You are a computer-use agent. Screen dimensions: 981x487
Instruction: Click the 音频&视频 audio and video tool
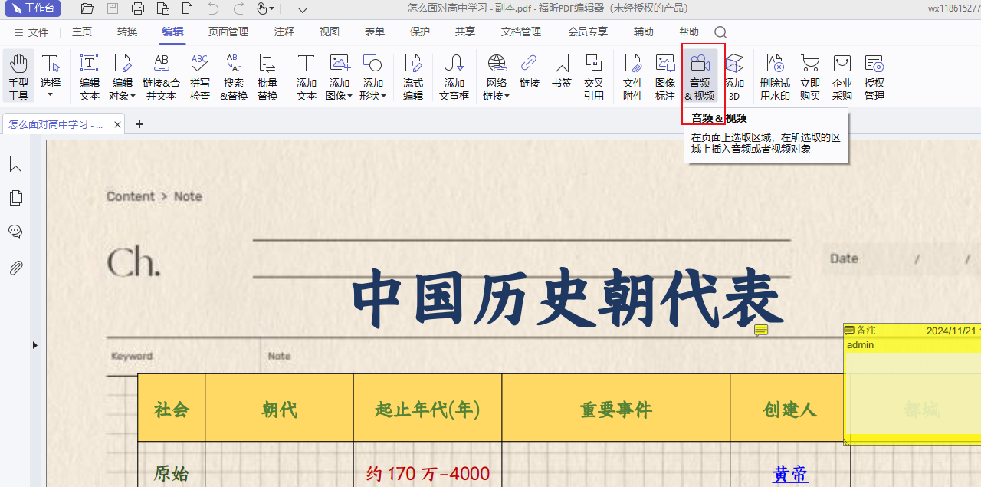pos(699,77)
